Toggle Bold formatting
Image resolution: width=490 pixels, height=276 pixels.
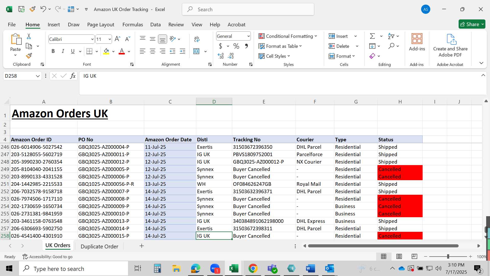[53, 51]
